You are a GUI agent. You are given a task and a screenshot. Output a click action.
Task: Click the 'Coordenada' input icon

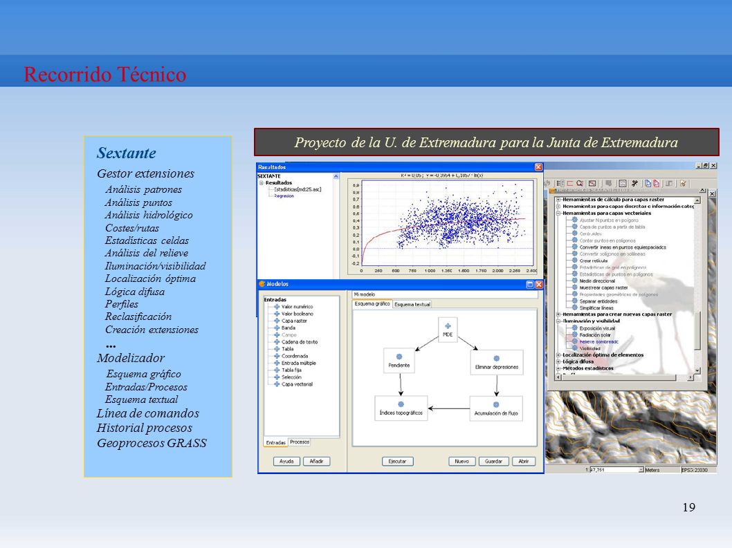click(277, 356)
